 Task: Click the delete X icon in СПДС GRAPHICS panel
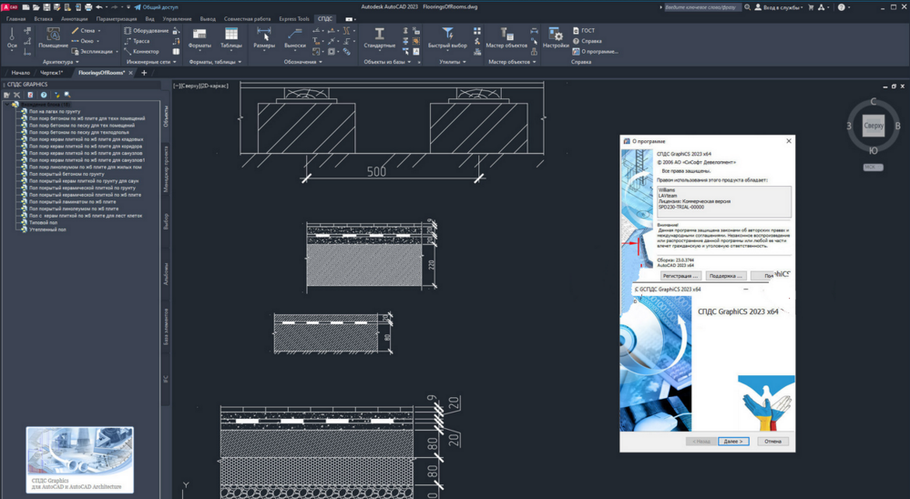pyautogui.click(x=16, y=95)
